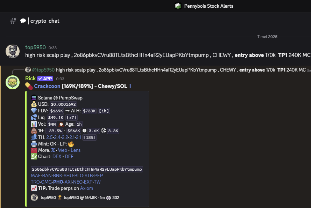This screenshot has height=208, width=311.
Task: Click the $733K ATH value
Action: [89, 111]
